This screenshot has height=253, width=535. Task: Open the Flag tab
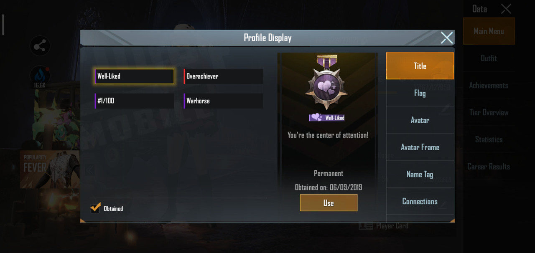coord(420,93)
